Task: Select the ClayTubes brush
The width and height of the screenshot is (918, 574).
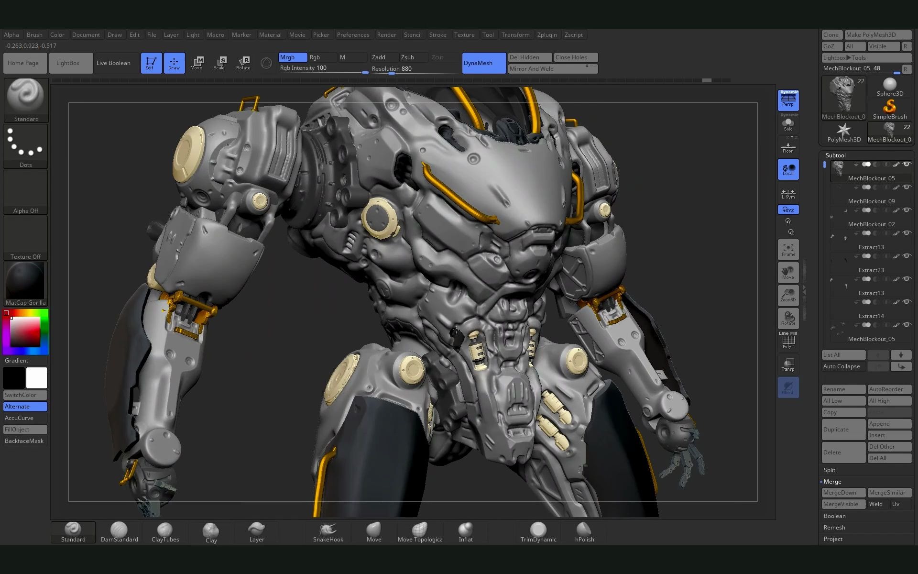Action: pyautogui.click(x=164, y=532)
